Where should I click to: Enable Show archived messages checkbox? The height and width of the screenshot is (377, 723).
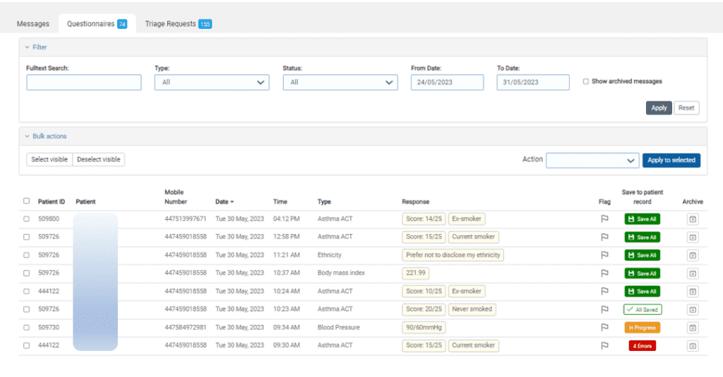[586, 82]
